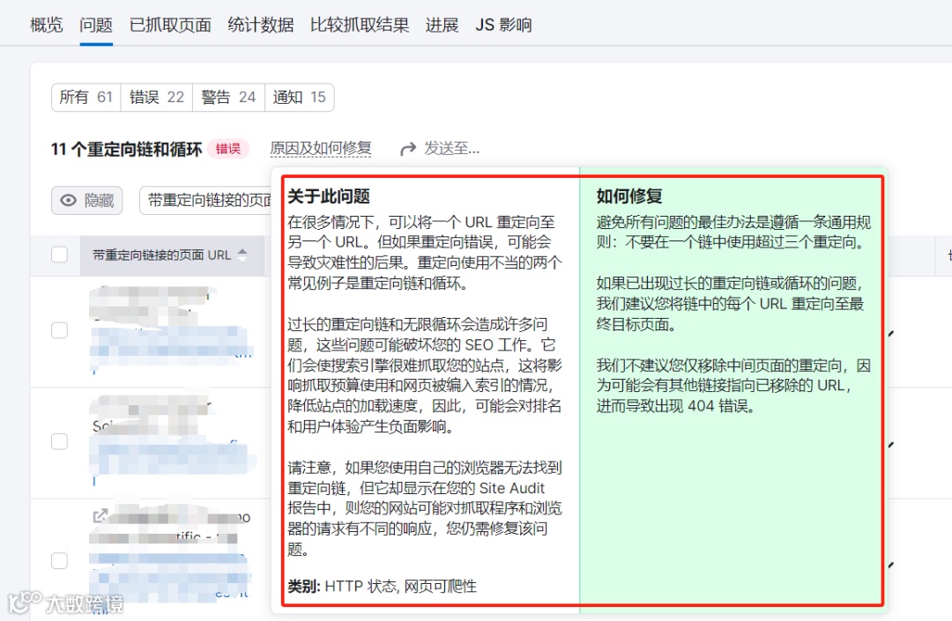This screenshot has width=952, height=621.
Task: Check the select-all checkbox in the table header
Action: click(60, 253)
